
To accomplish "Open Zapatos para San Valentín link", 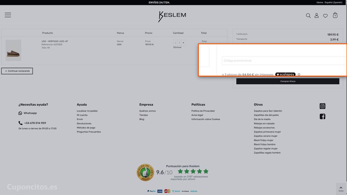I will point(268,111).
